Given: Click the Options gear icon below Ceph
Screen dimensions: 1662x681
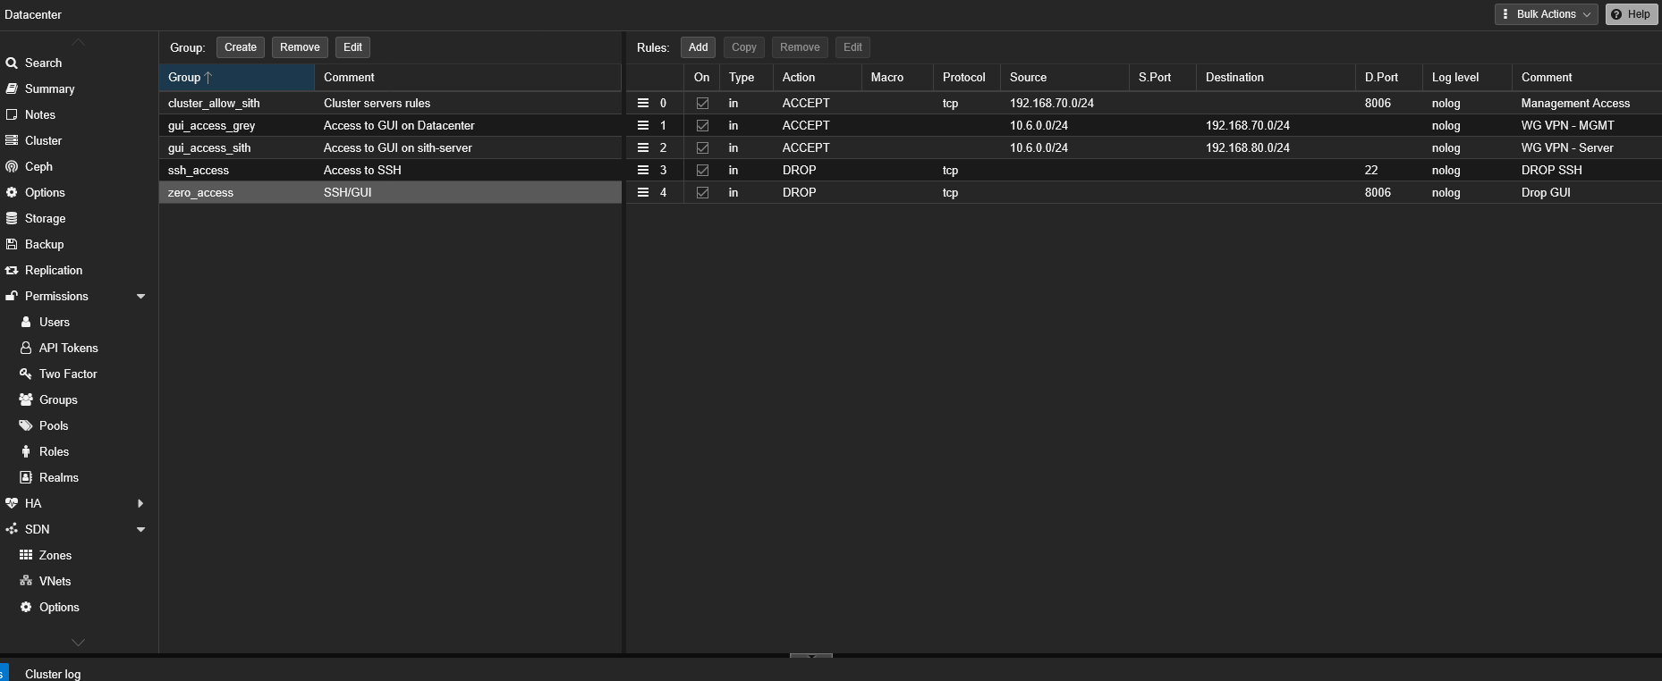Looking at the screenshot, I should click(x=12, y=193).
